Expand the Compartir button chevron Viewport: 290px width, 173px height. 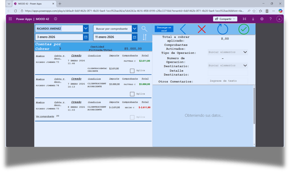point(234,19)
